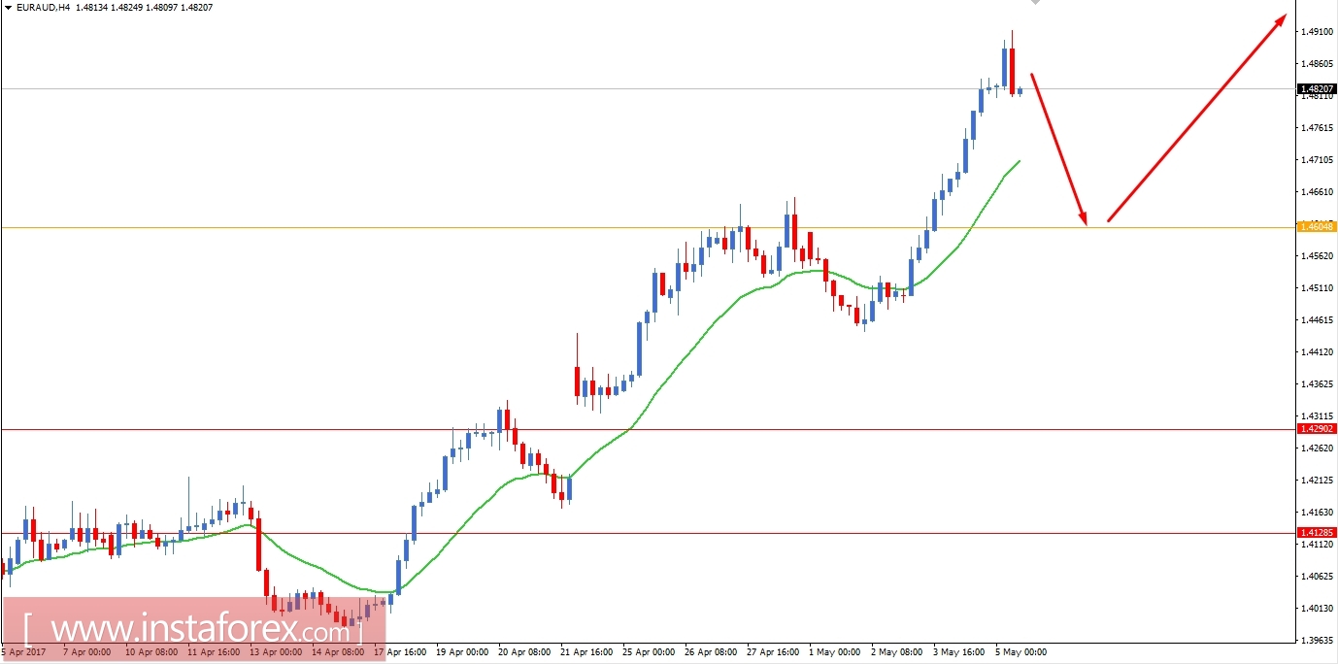Click time axis label 5 Apr 2017
The width and height of the screenshot is (1338, 664).
[x=23, y=652]
